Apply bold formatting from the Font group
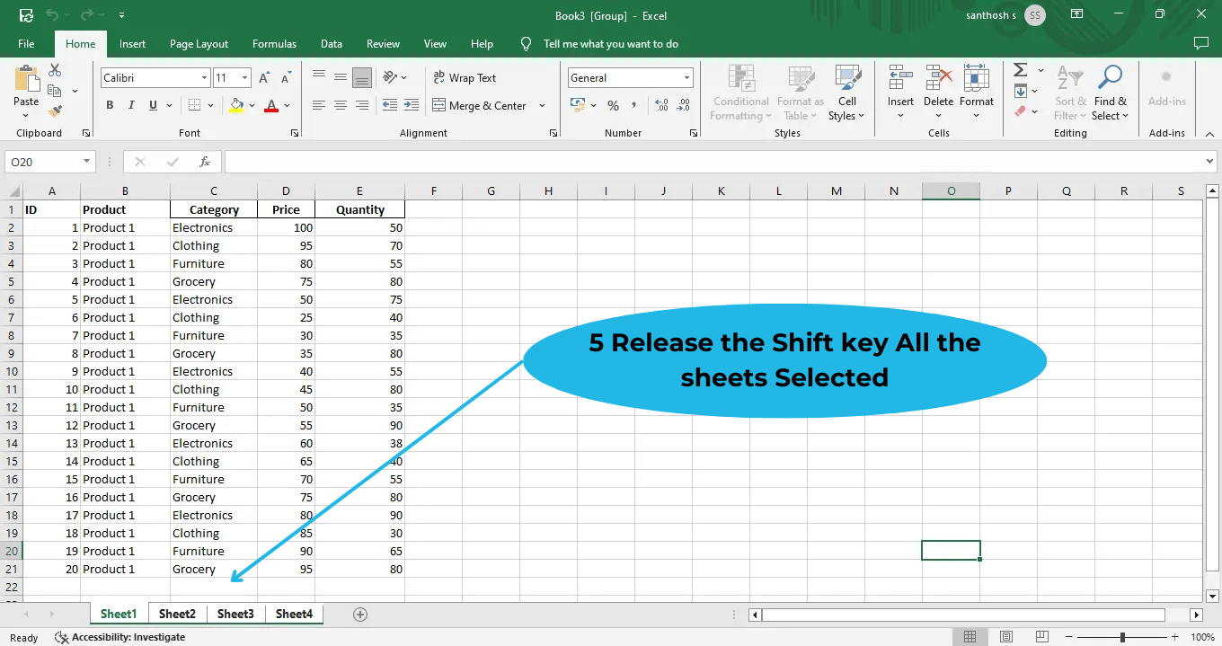Image resolution: width=1222 pixels, height=646 pixels. [x=109, y=105]
